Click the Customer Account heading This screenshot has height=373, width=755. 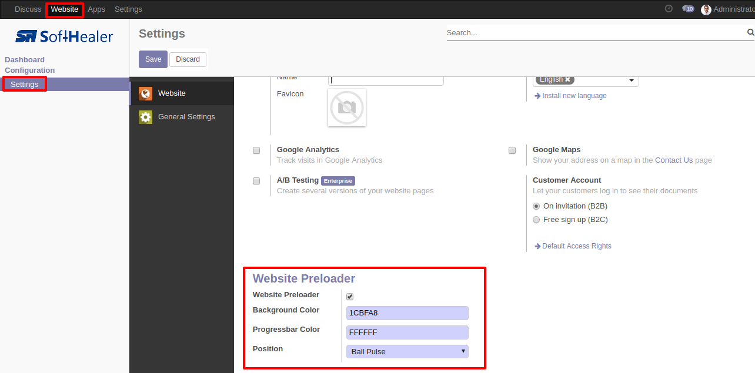tap(567, 180)
